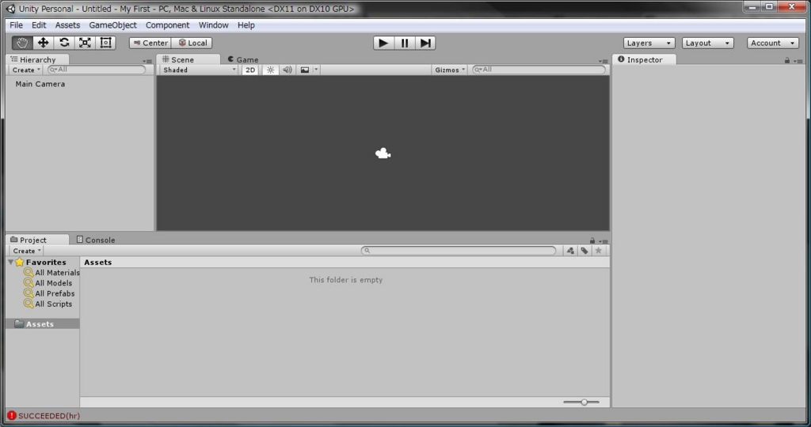
Task: Open the Edit menu
Action: pos(39,25)
